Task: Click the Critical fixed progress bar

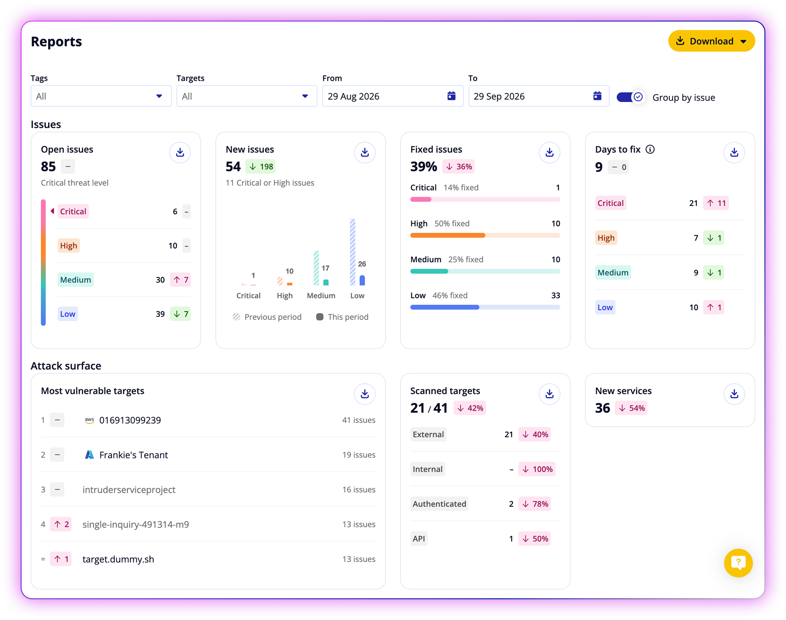Action: 485,199
